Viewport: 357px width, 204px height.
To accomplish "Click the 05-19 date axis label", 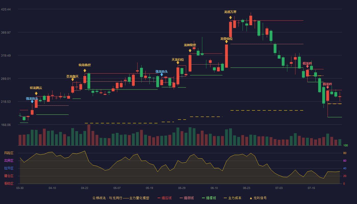I will tap(149, 188).
